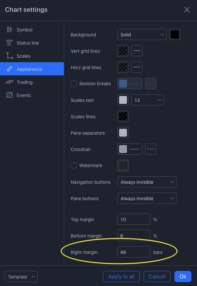Open the Template dropdown
Screen dimensions: 197x286
[x=21, y=277]
